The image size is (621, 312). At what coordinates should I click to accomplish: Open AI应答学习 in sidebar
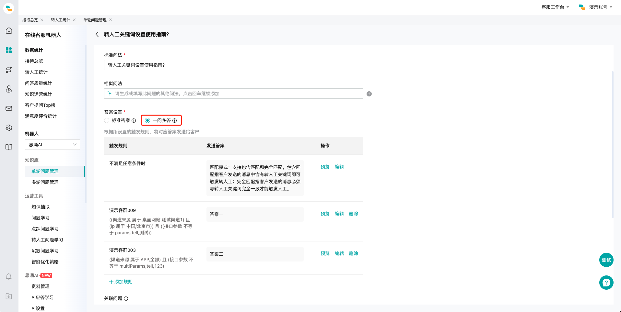42,297
